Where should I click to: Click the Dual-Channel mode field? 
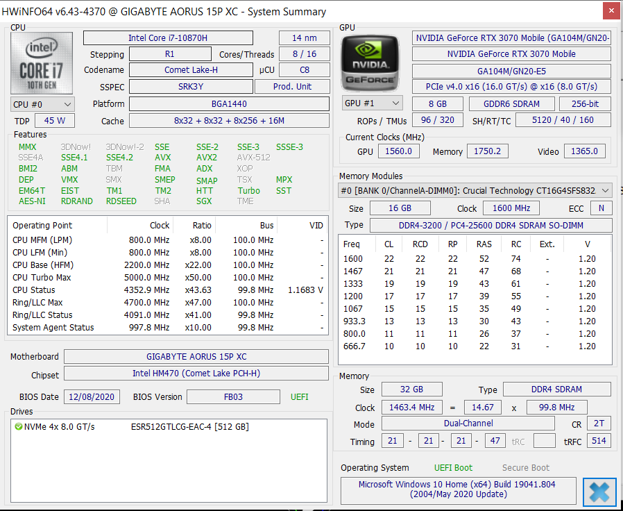click(468, 424)
